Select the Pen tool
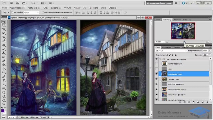Image resolution: width=213 pixels, height=120 pixels. (x=4, y=76)
